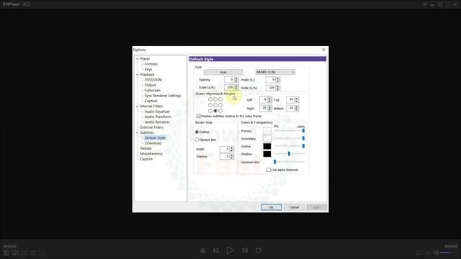Skip to the next track

[245, 250]
